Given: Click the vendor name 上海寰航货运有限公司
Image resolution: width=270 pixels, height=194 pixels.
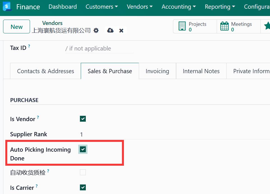Looking at the screenshot, I should coord(61,31).
